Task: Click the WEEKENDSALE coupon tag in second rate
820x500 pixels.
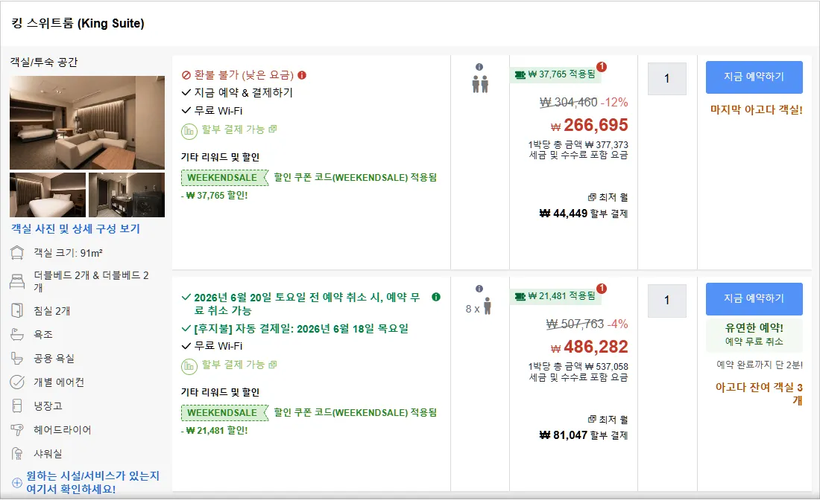Action: (224, 413)
